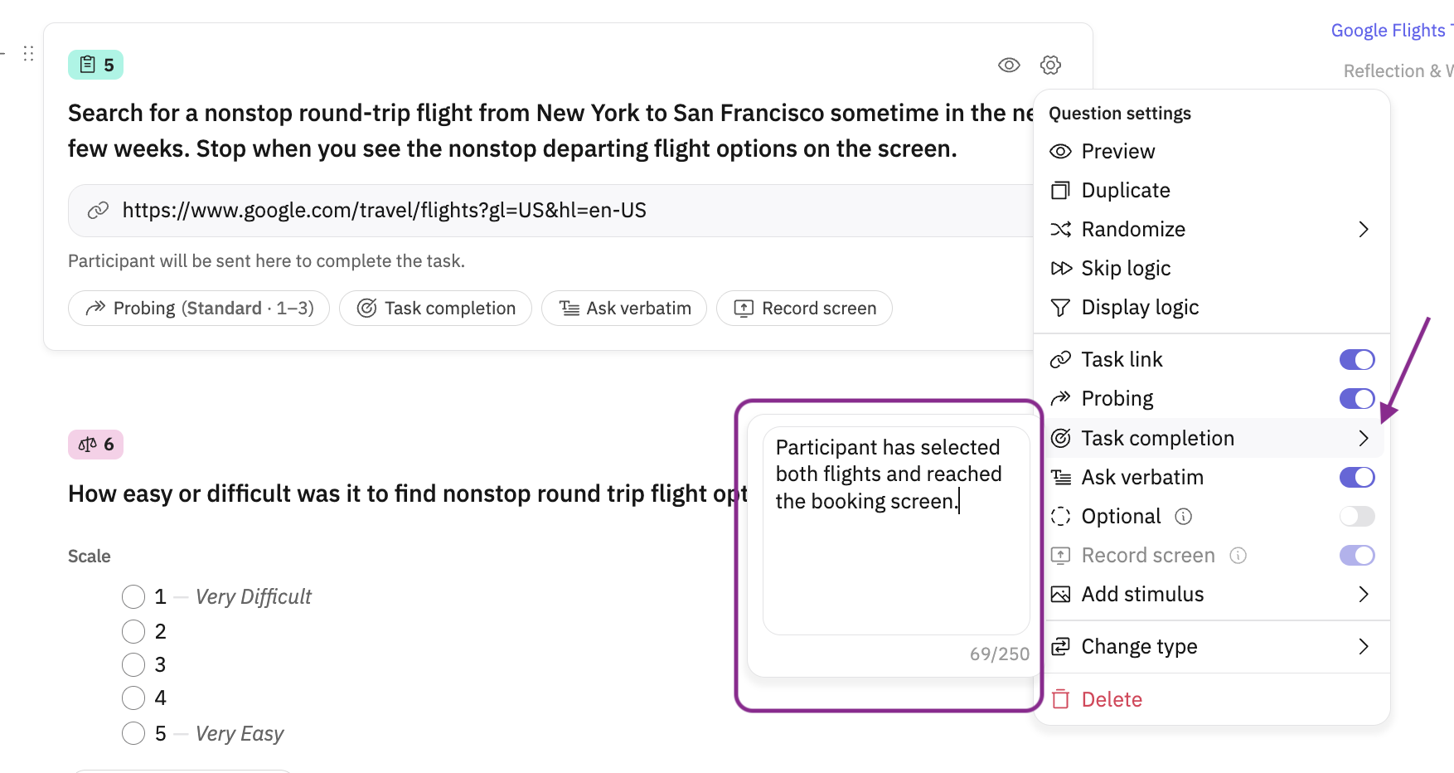The image size is (1454, 773).
Task: Click the question 5 task type badge
Action: tap(96, 65)
